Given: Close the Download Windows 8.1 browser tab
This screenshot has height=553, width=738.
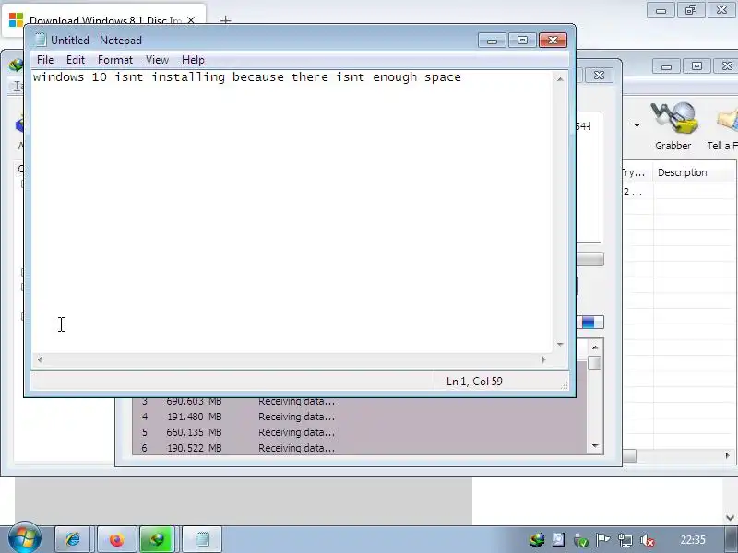Looking at the screenshot, I should [191, 20].
